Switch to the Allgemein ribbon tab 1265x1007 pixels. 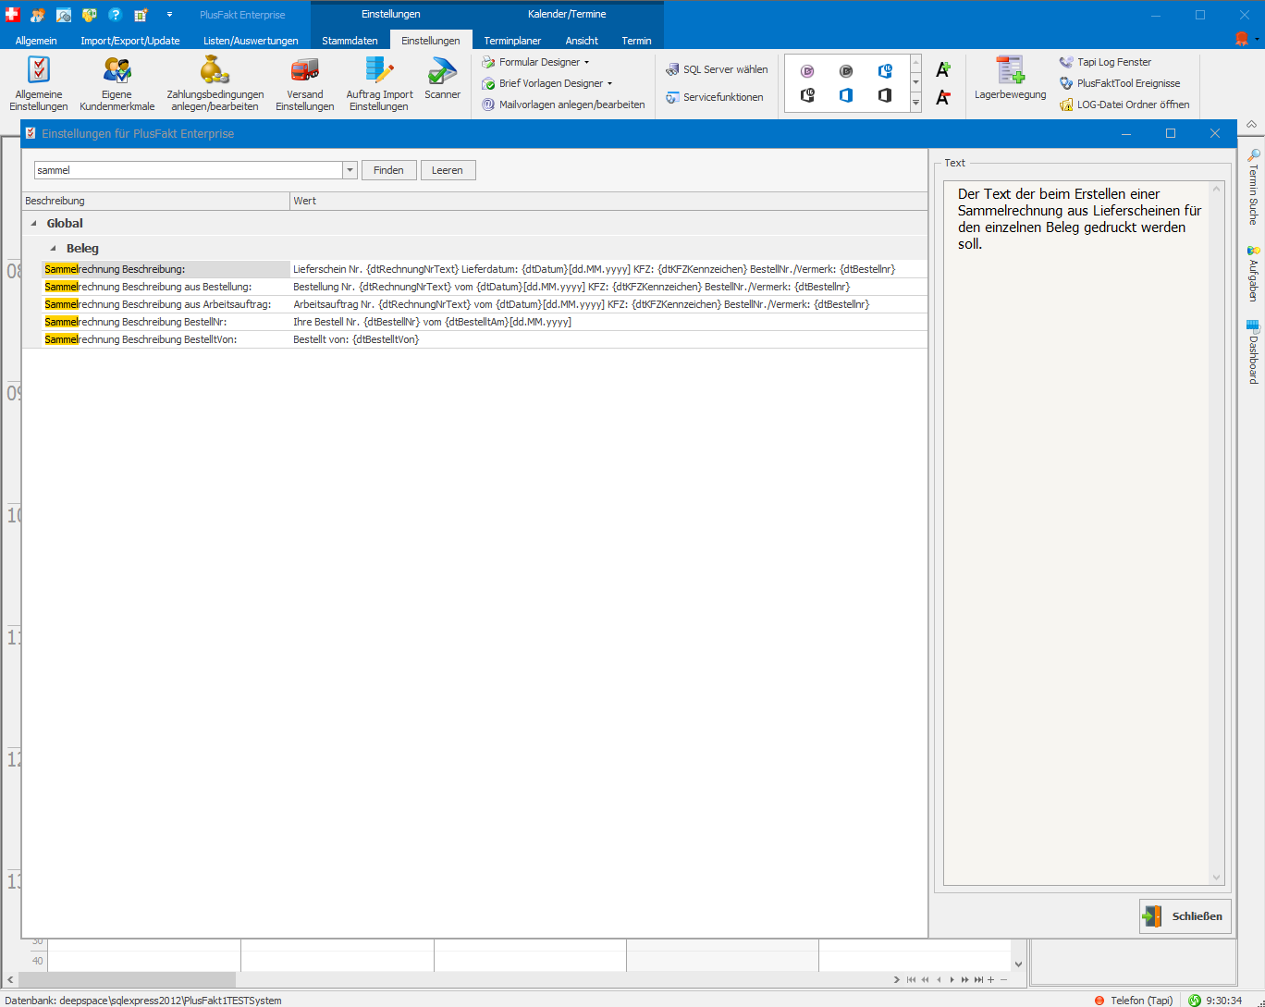(x=36, y=41)
